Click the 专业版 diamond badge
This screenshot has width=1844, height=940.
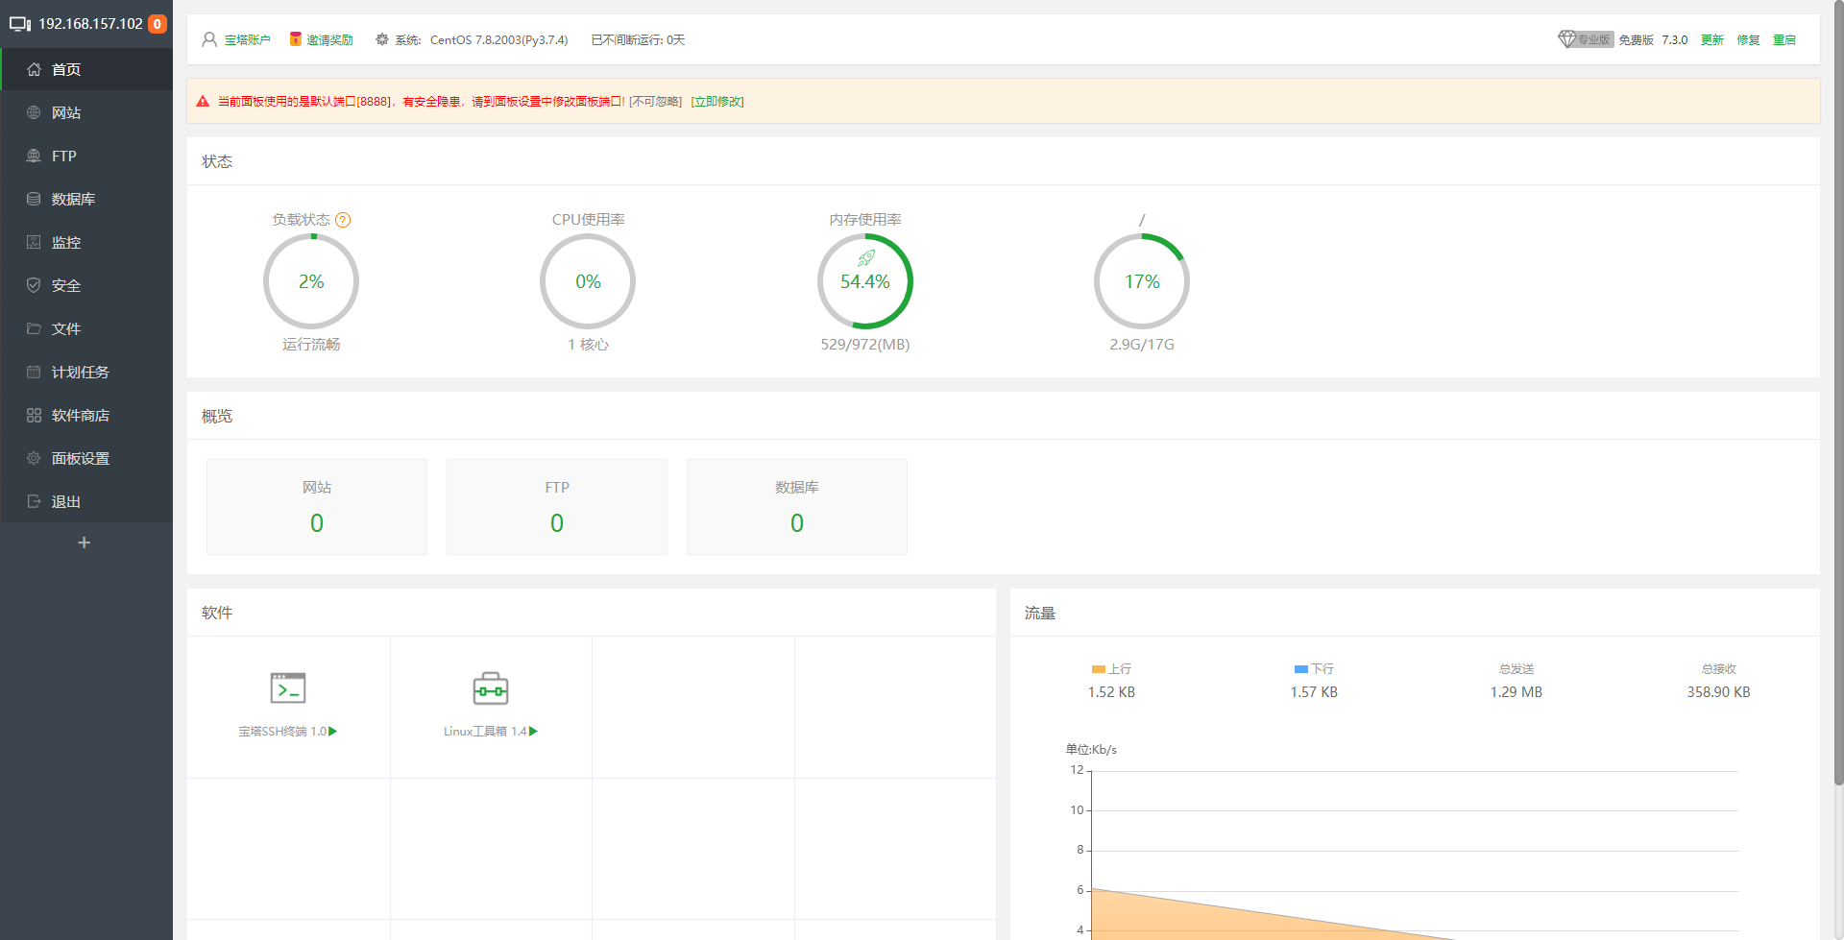pyautogui.click(x=1586, y=39)
